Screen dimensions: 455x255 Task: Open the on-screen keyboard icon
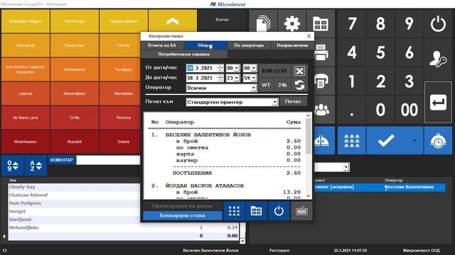(301, 211)
